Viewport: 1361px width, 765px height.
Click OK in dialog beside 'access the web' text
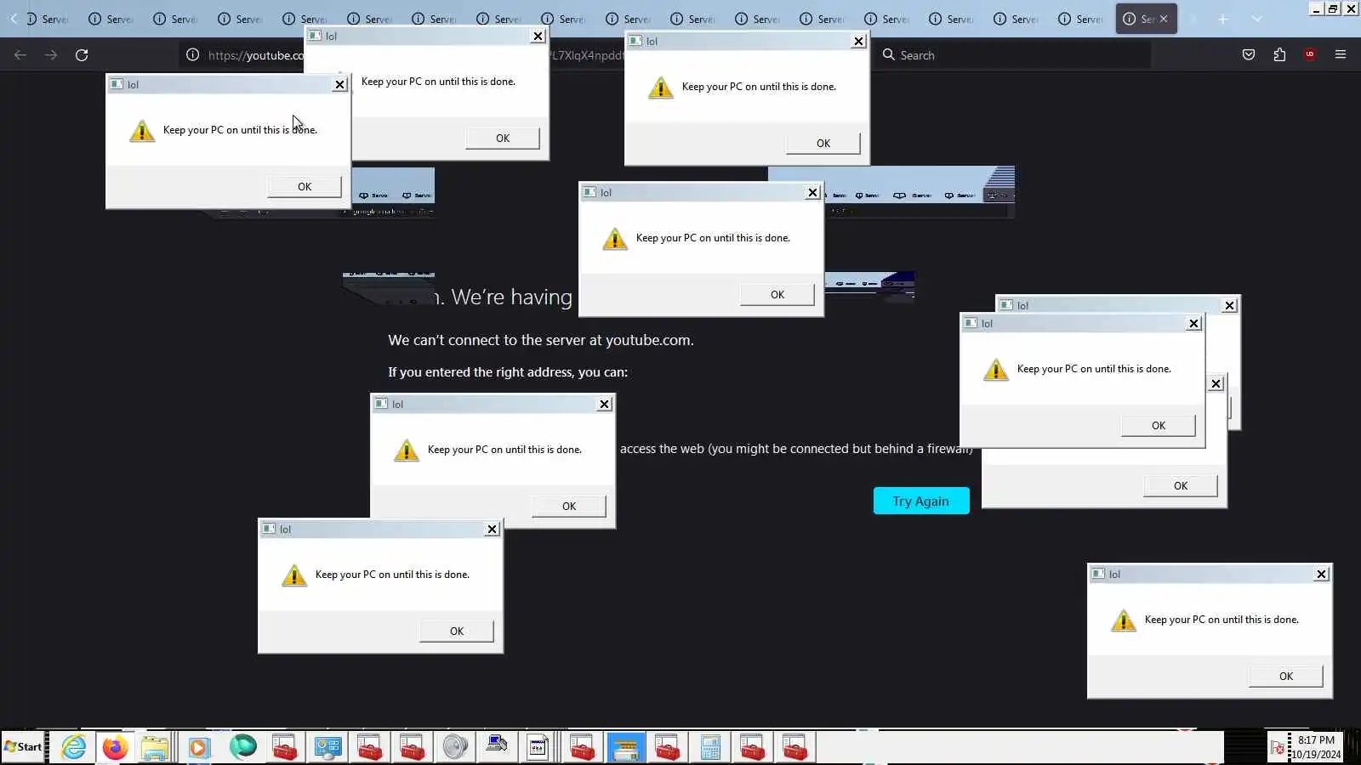point(569,507)
